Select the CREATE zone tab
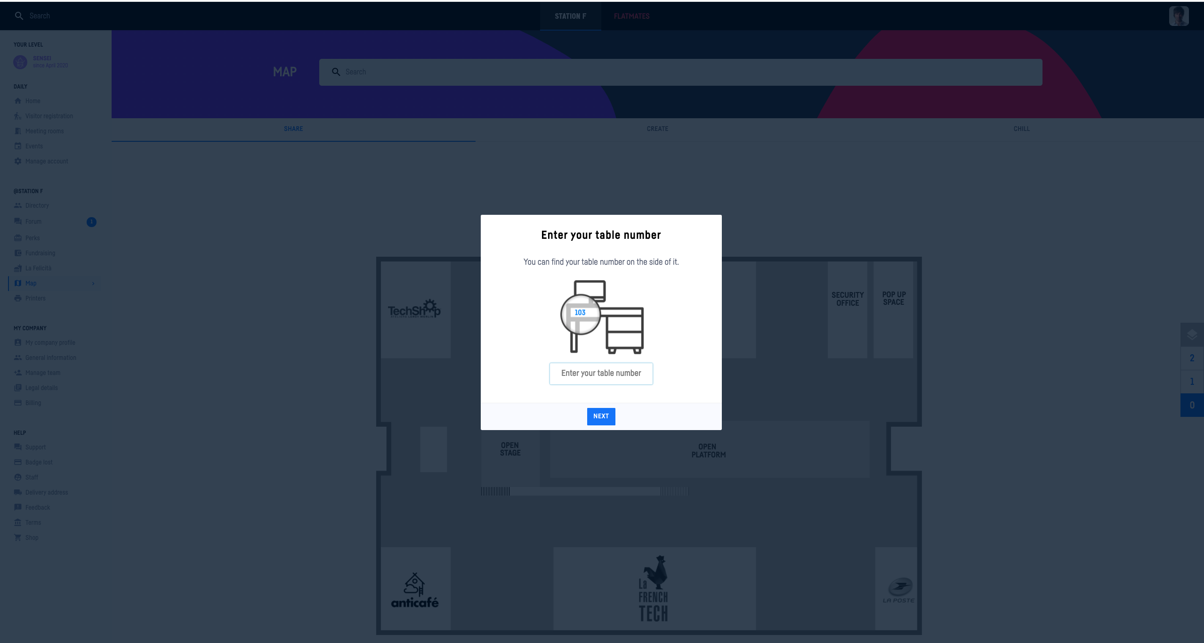 657,129
